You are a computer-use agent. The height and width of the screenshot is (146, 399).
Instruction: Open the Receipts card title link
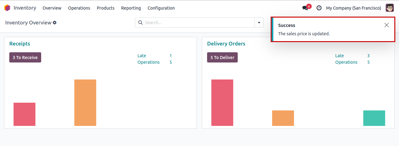tap(20, 44)
